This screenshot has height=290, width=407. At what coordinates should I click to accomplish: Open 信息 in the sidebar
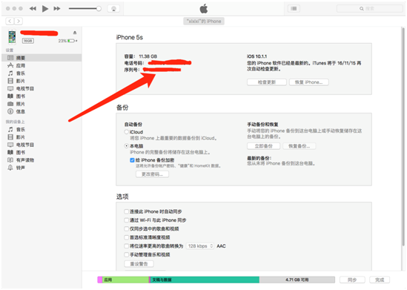tap(42, 111)
